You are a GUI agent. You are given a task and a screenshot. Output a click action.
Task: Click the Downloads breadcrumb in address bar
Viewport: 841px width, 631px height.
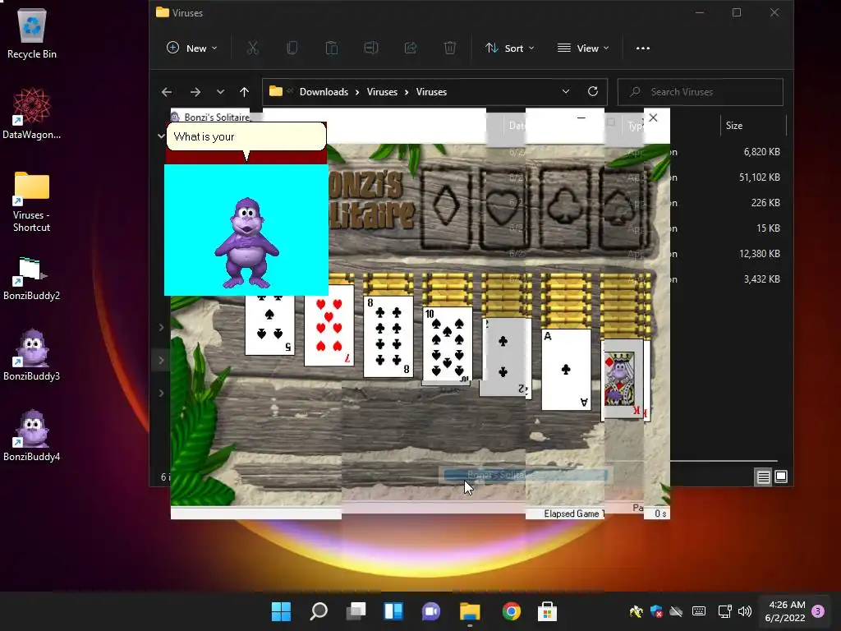pos(324,92)
